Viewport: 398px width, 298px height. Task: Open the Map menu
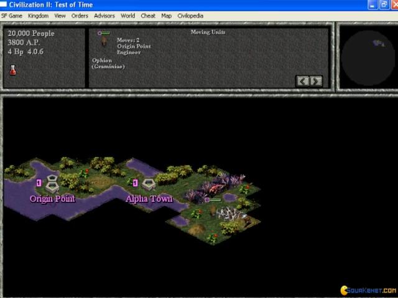click(166, 16)
